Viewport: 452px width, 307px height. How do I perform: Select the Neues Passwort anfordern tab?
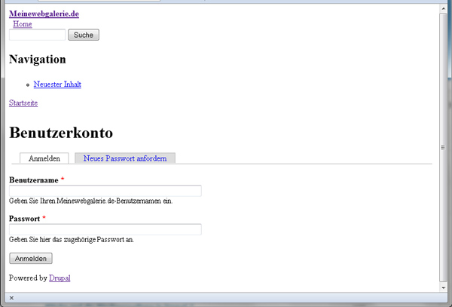[x=125, y=158]
